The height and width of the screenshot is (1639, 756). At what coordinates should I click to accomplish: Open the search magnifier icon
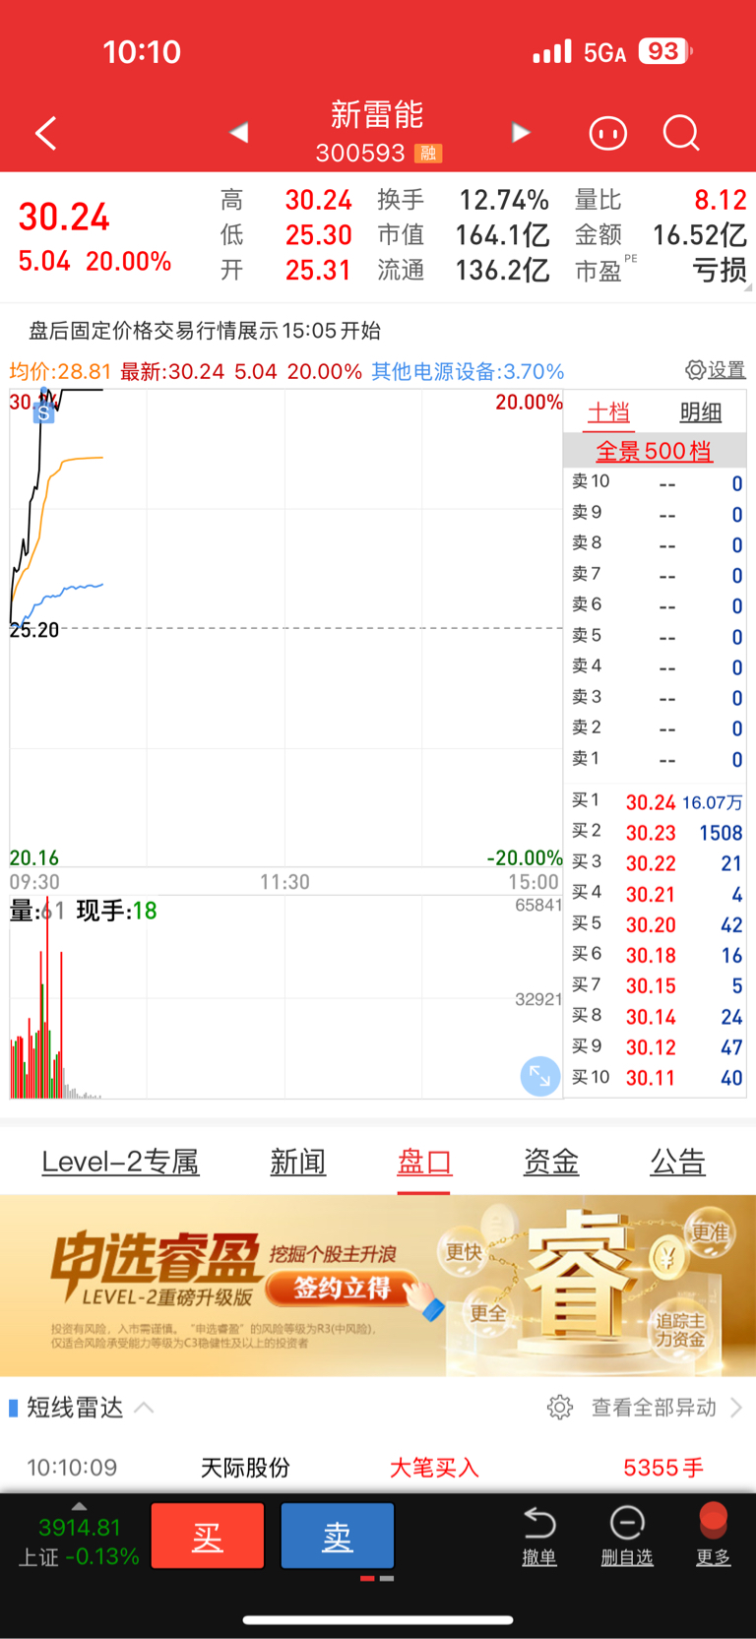pos(680,133)
